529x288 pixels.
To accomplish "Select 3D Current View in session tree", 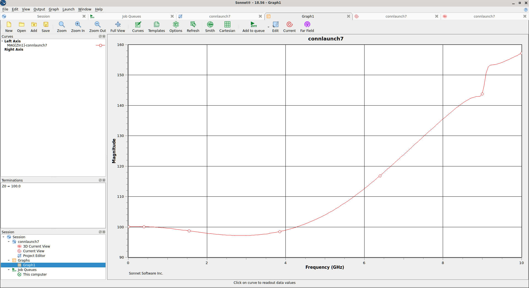I will pos(36,246).
